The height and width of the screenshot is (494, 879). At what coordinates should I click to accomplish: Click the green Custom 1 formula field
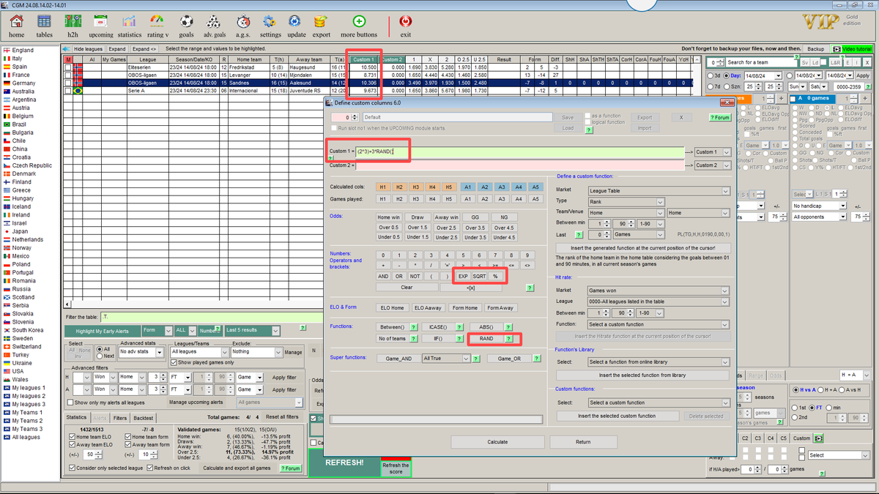click(x=519, y=151)
